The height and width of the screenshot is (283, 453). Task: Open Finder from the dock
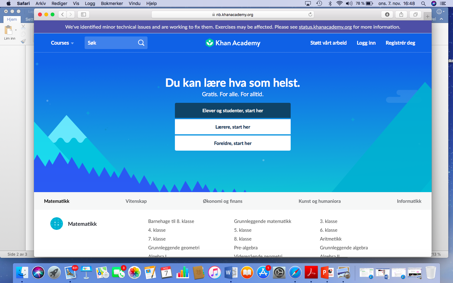coord(22,272)
